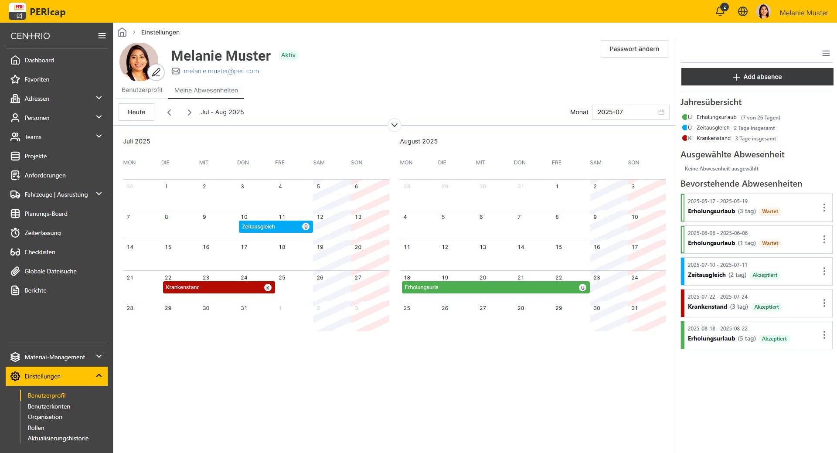
Task: Open options menu for Krankenstand absence
Action: [824, 303]
